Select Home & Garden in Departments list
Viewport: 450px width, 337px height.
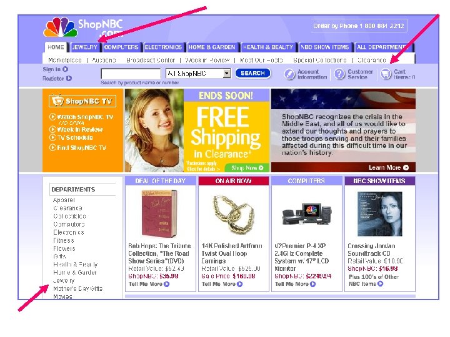pyautogui.click(x=75, y=272)
